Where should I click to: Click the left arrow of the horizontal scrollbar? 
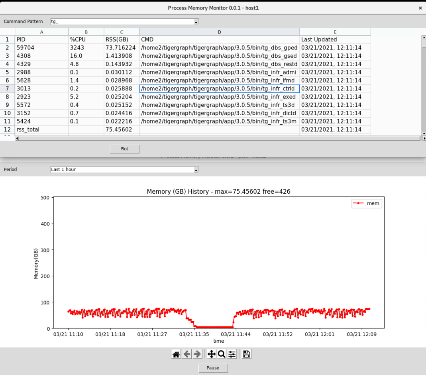click(x=16, y=138)
